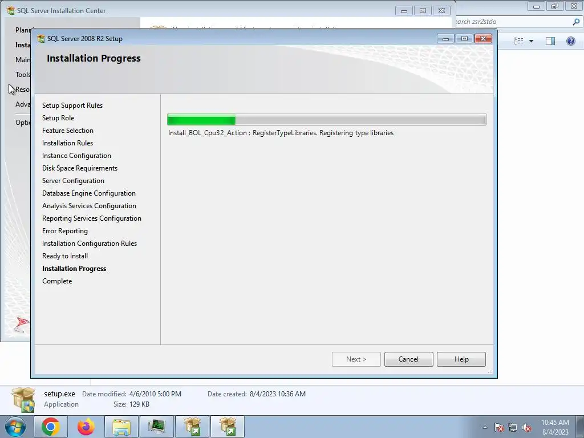
Task: Launch Google Chrome from the taskbar
Action: 51,427
